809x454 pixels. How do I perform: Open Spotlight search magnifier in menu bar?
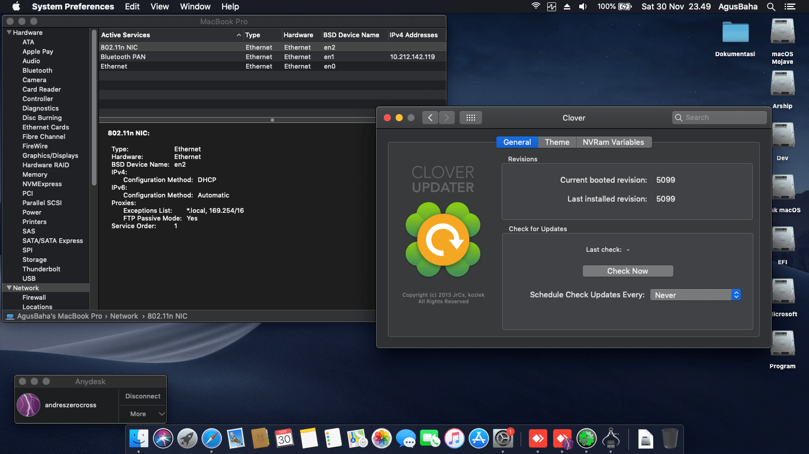click(771, 7)
